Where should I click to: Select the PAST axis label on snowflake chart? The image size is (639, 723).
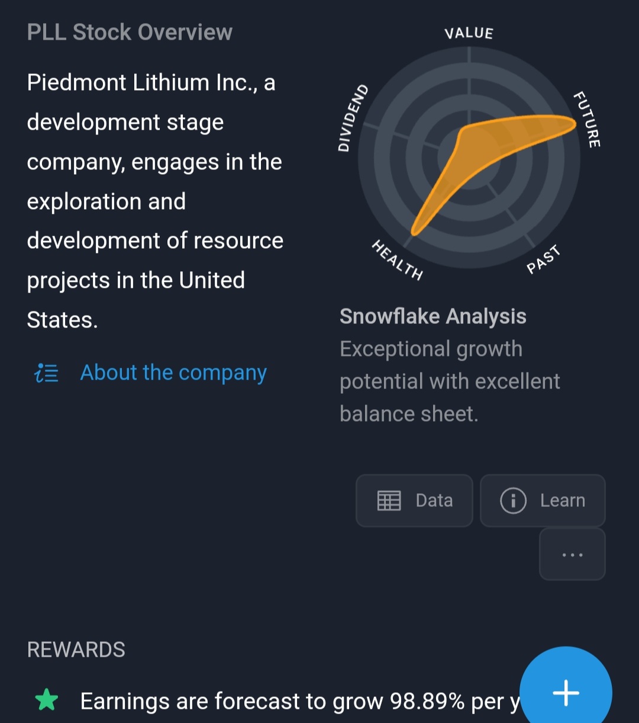click(x=543, y=261)
